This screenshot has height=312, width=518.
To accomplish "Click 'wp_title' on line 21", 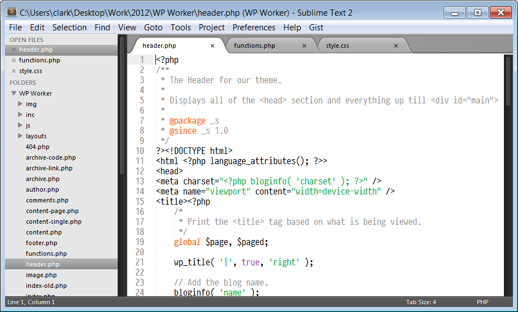I will click(191, 262).
